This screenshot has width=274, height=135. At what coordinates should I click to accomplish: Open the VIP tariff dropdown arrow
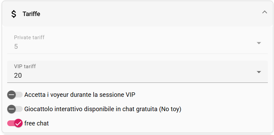click(259, 72)
